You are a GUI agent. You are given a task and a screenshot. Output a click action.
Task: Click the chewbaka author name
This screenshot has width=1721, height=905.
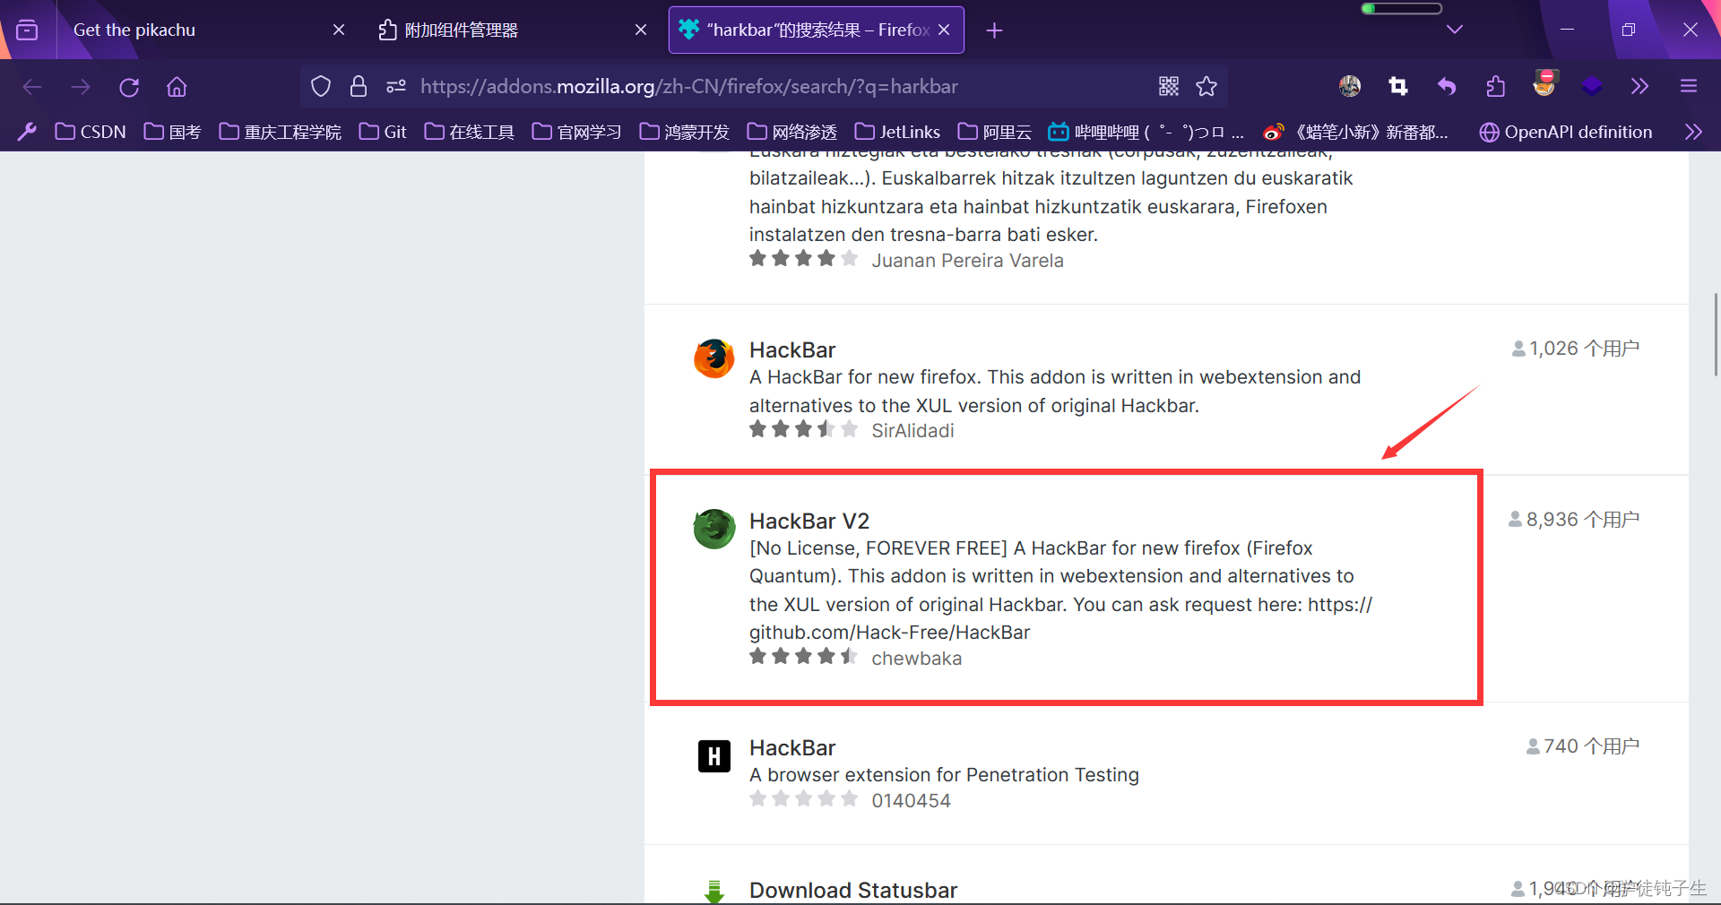coord(916,658)
